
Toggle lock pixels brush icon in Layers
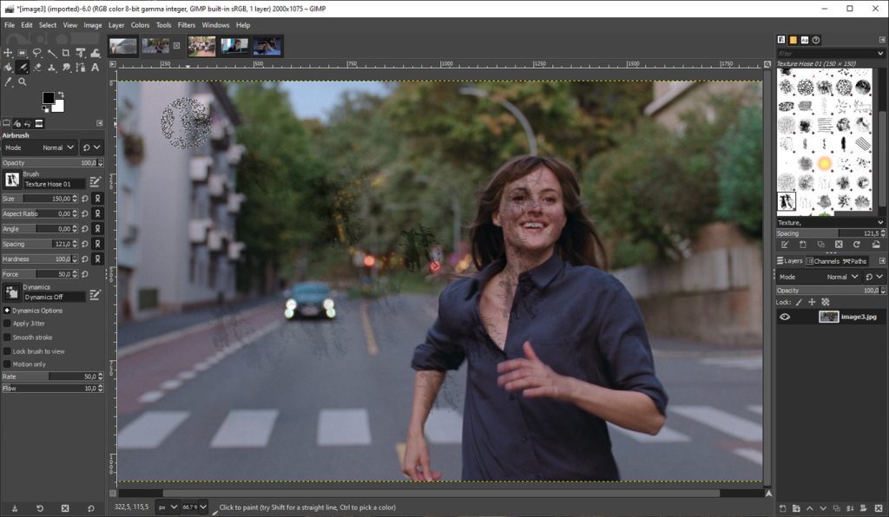pyautogui.click(x=799, y=303)
